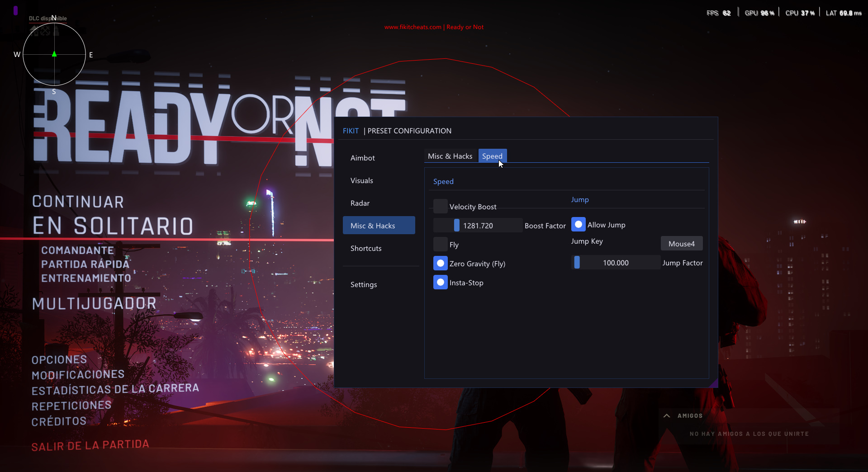The width and height of the screenshot is (868, 472).
Task: Click the Mouse4 Jump Key binding button
Action: point(681,243)
